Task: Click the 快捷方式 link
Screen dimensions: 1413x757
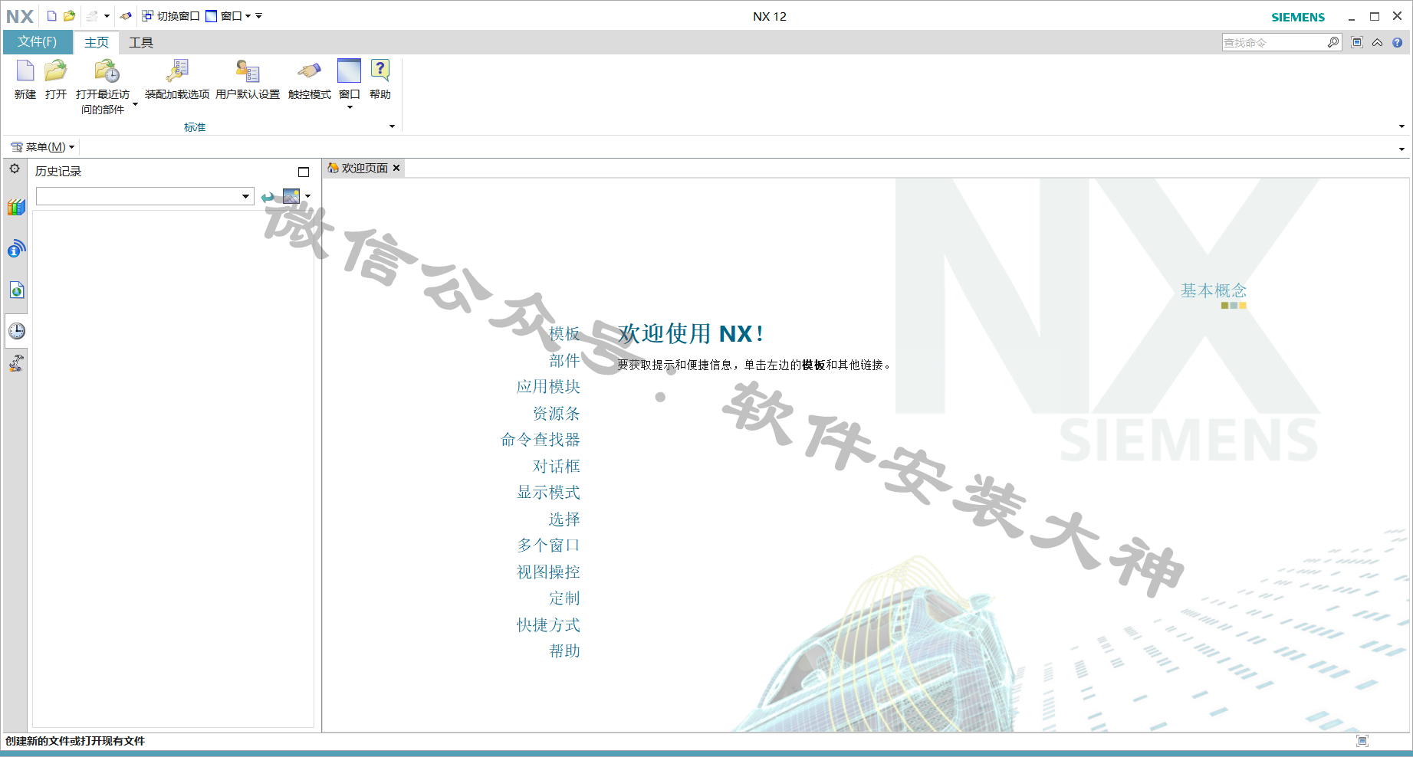Action: pos(548,625)
